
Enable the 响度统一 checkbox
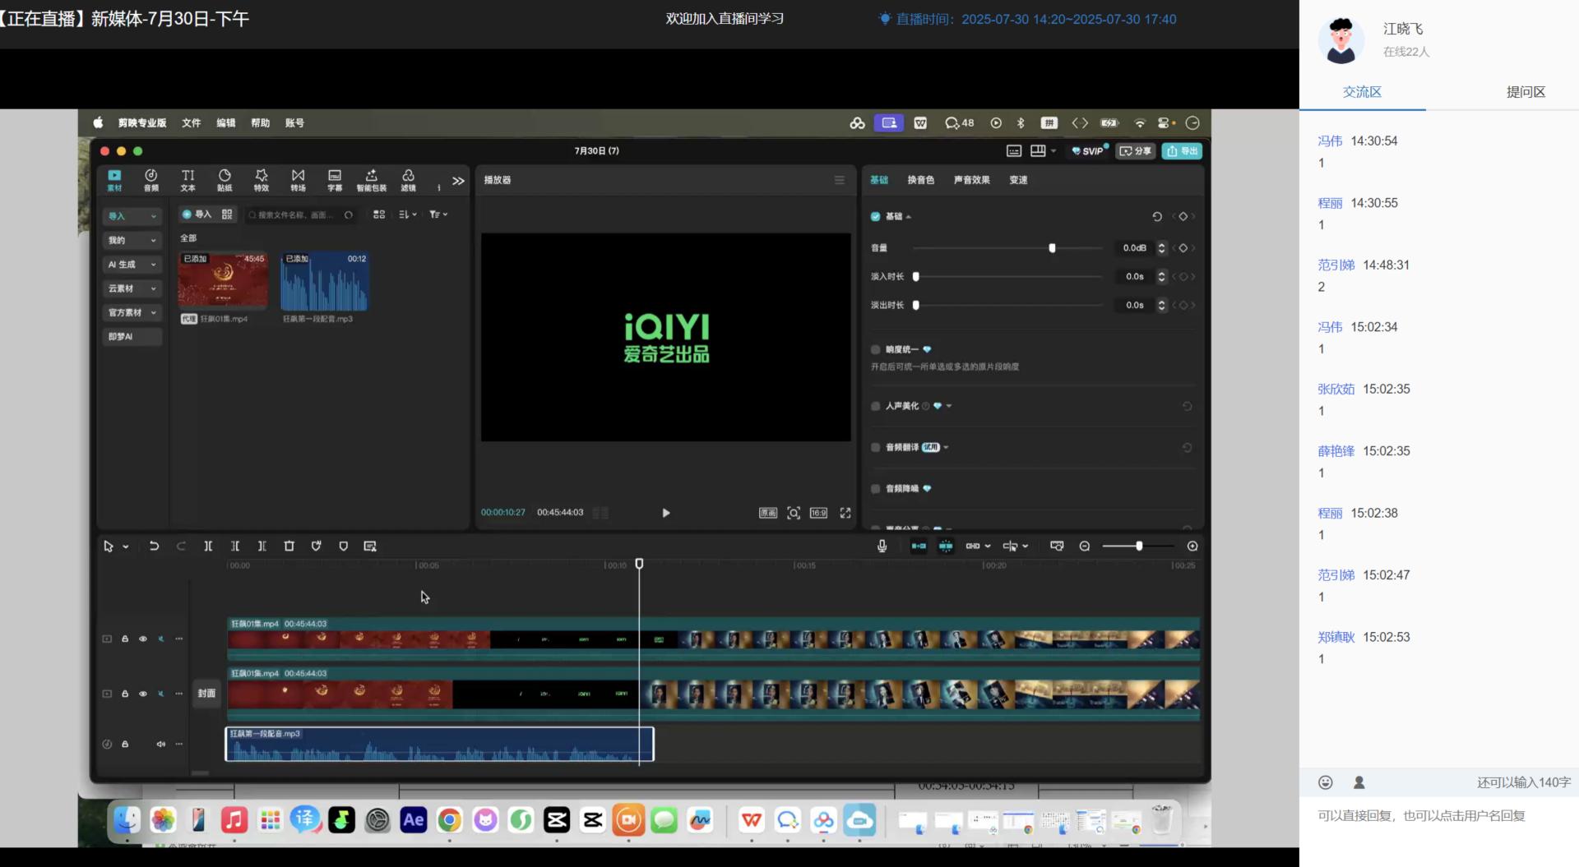(x=875, y=349)
